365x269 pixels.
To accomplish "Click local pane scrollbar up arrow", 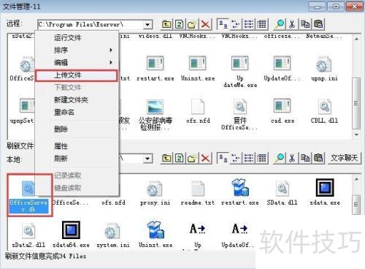I will (356, 179).
